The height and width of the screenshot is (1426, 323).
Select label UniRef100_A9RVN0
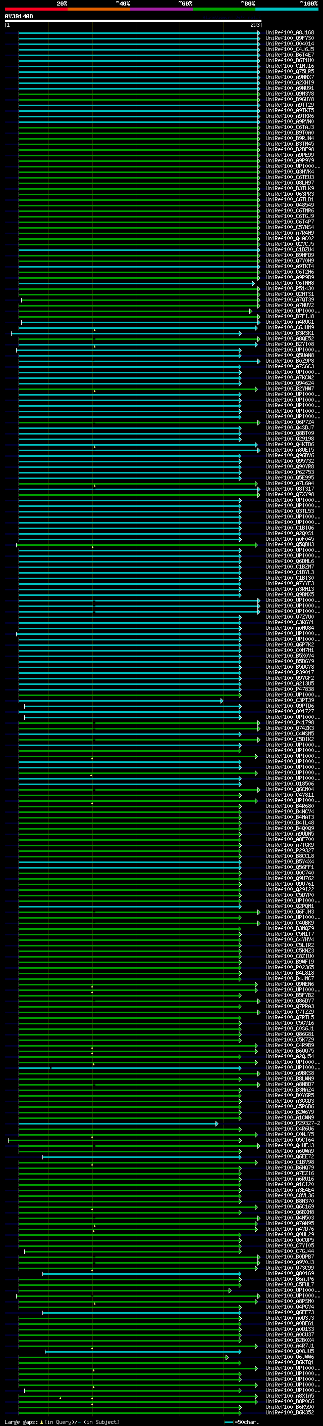290,122
